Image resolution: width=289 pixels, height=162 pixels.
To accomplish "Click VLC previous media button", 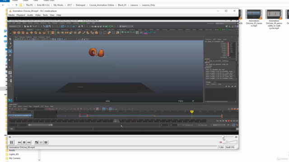I will 19,142.
